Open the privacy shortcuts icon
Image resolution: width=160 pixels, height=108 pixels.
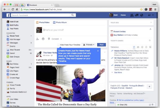[149, 15]
